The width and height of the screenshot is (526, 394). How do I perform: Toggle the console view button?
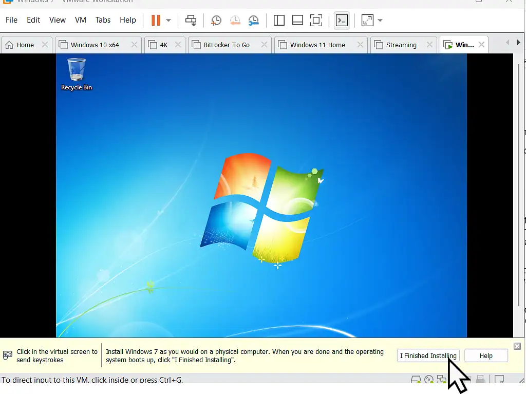[316, 20]
